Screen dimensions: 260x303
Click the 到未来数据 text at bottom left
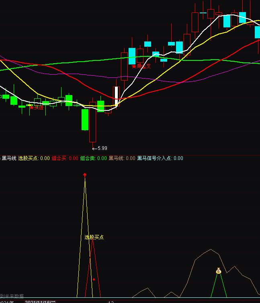coord(12,296)
